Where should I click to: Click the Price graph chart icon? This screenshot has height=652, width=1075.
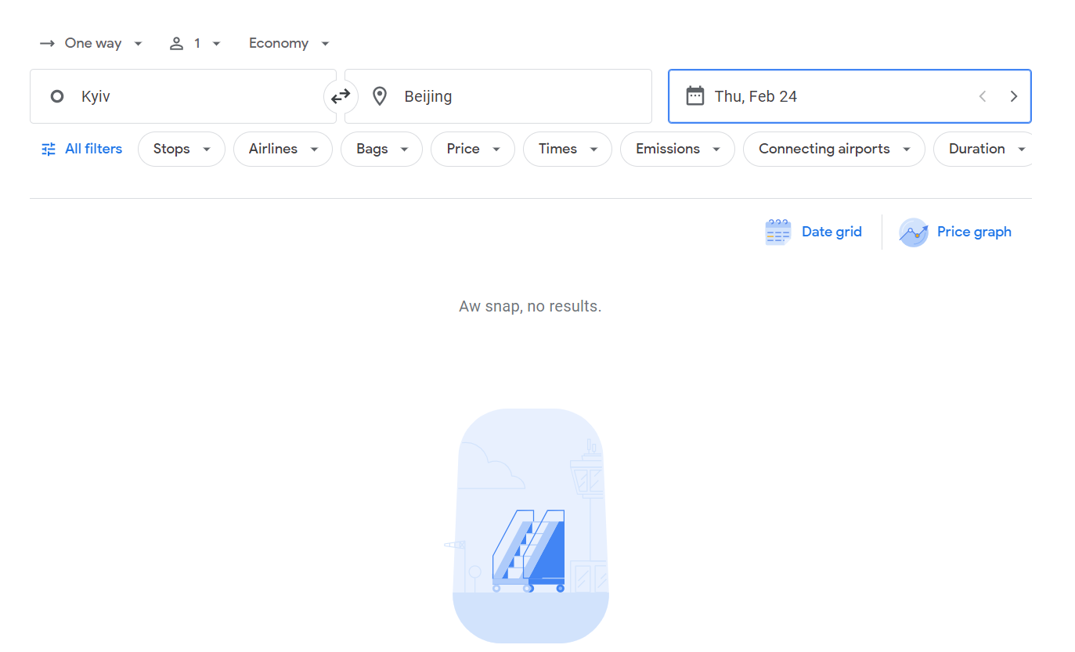click(x=913, y=232)
